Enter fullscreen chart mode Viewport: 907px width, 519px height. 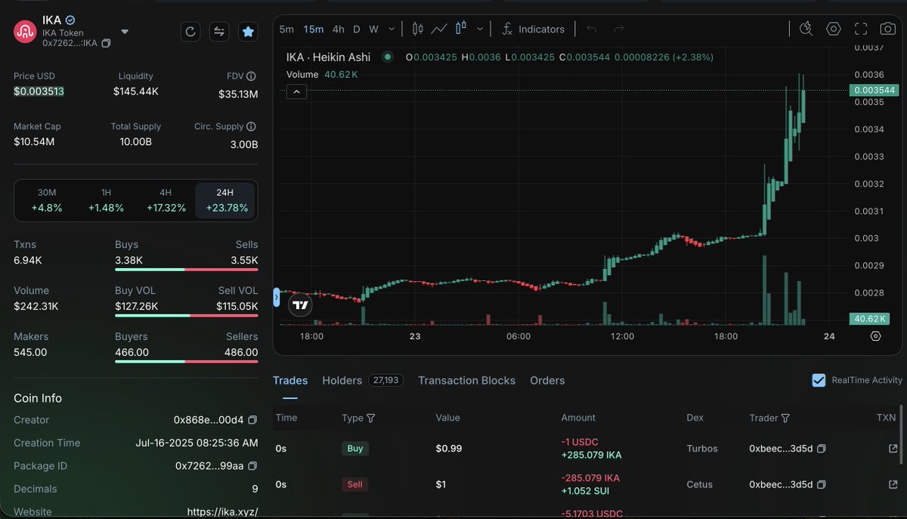coord(861,29)
